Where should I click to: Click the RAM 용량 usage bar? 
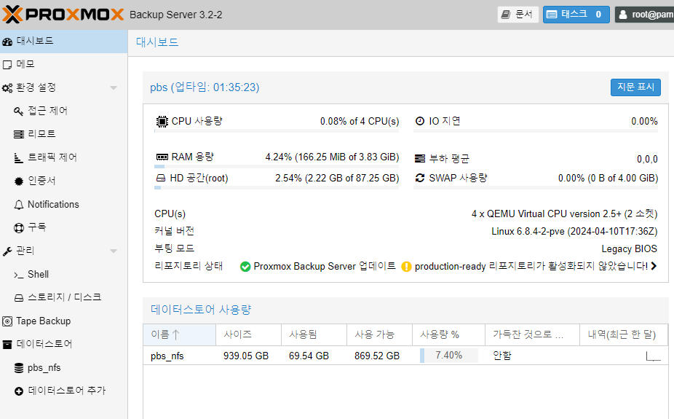[x=277, y=166]
